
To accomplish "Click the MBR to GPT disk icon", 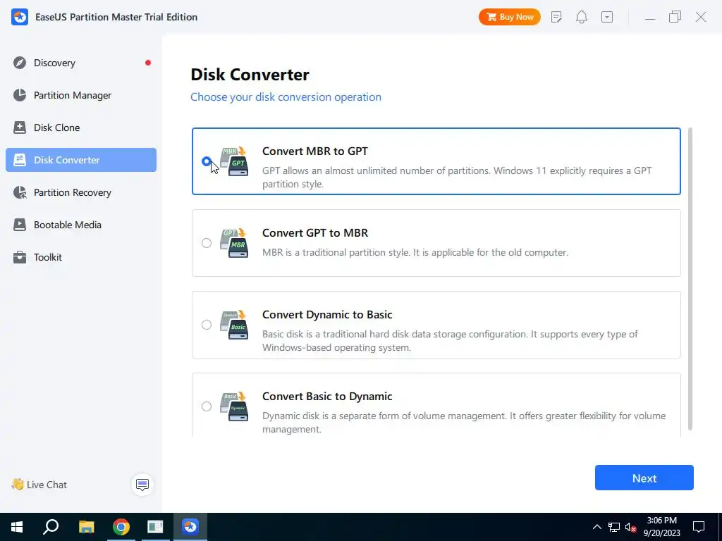I will click(234, 161).
